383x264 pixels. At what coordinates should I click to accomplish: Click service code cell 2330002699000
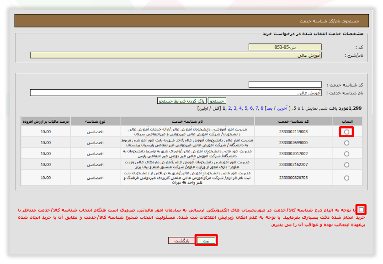pyautogui.click(x=293, y=143)
